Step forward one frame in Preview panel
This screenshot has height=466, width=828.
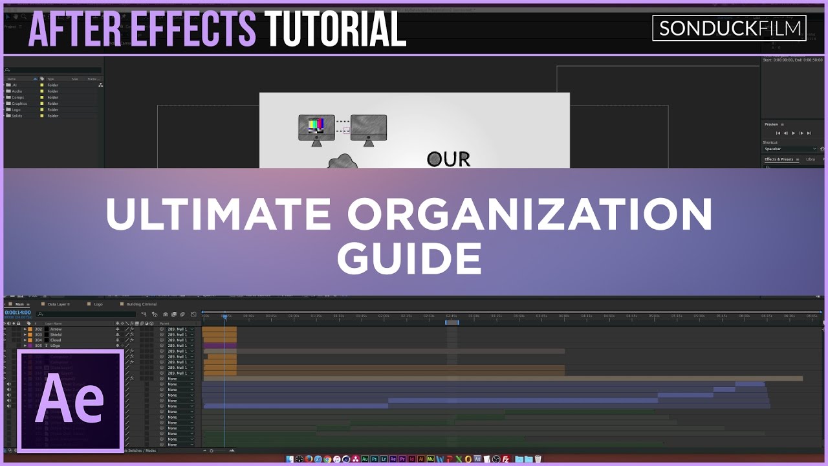[x=801, y=133]
